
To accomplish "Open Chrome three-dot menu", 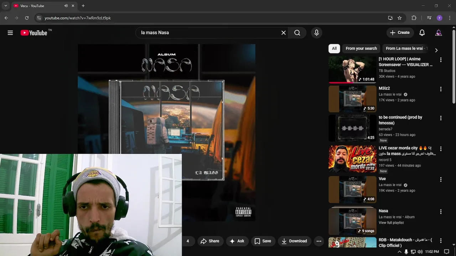I will click(449, 18).
